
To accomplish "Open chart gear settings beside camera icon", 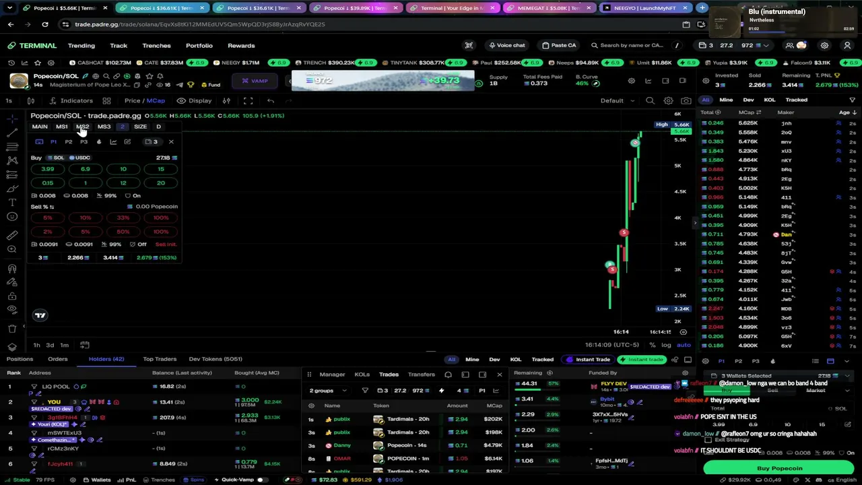I will pos(668,100).
